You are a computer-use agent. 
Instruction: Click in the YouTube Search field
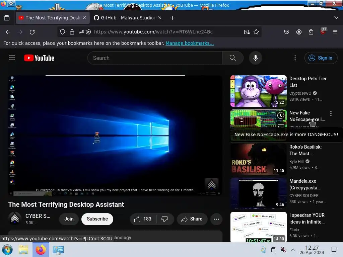click(155, 58)
